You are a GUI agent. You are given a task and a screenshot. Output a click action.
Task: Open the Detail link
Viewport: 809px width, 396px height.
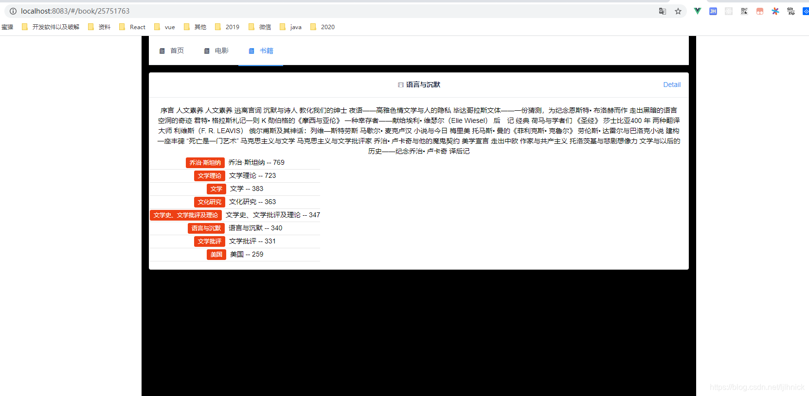click(x=672, y=85)
